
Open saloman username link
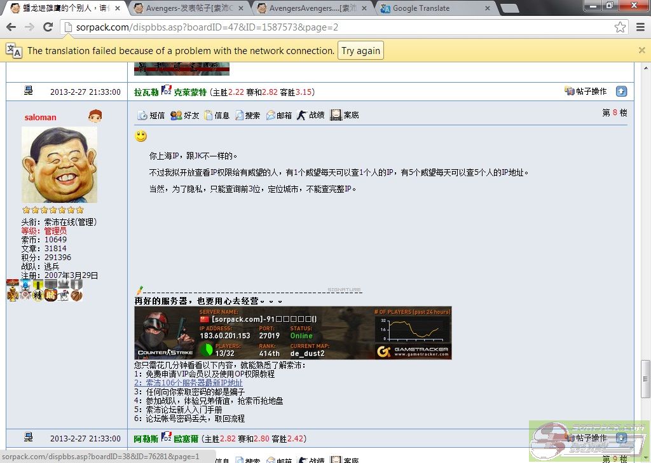(x=40, y=118)
